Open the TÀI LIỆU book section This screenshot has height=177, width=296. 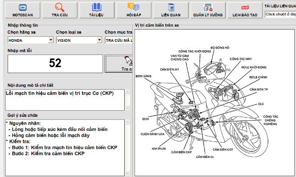(97, 10)
